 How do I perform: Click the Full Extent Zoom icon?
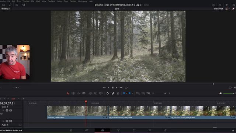pyautogui.click(x=138, y=93)
